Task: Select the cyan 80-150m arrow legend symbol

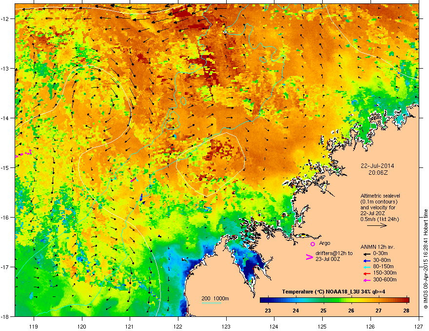Action: [x=367, y=267]
